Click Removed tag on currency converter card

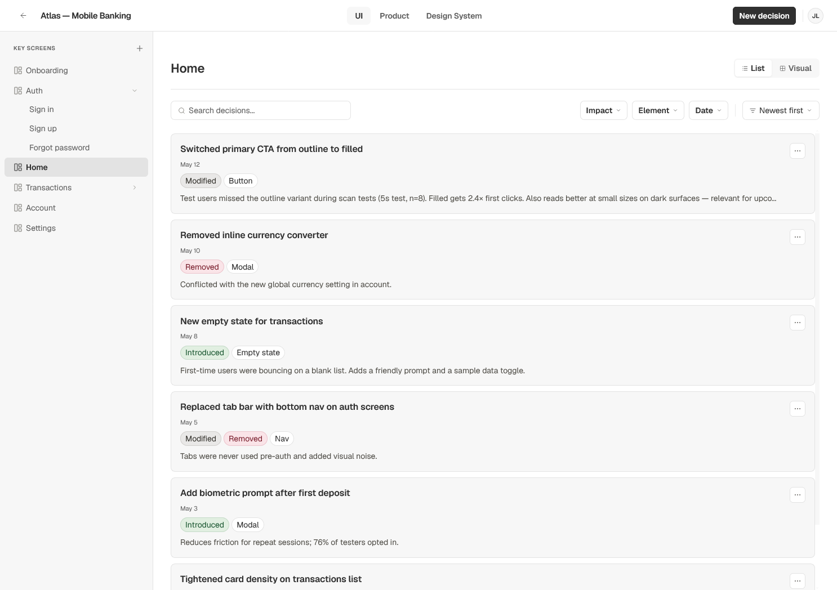202,267
